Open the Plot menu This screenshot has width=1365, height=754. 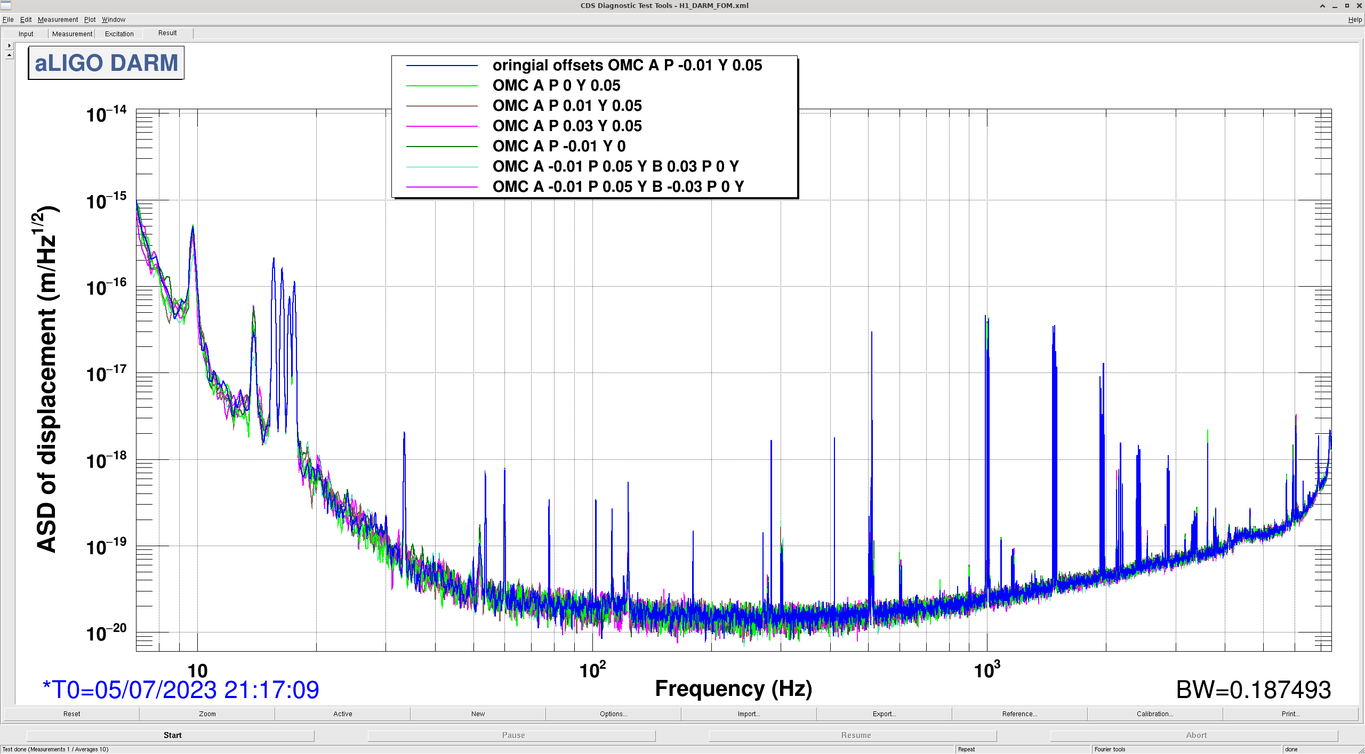(90, 20)
